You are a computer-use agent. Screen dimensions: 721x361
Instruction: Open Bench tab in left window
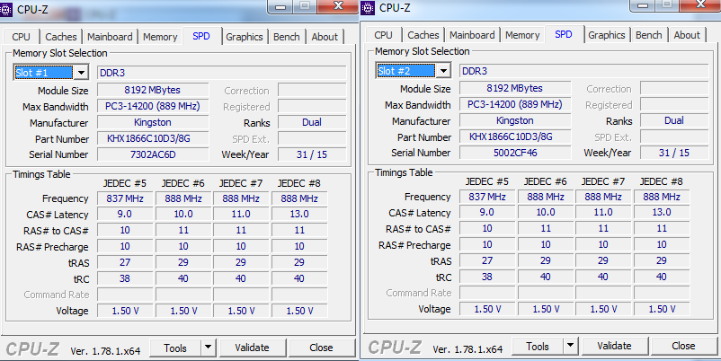(x=287, y=37)
